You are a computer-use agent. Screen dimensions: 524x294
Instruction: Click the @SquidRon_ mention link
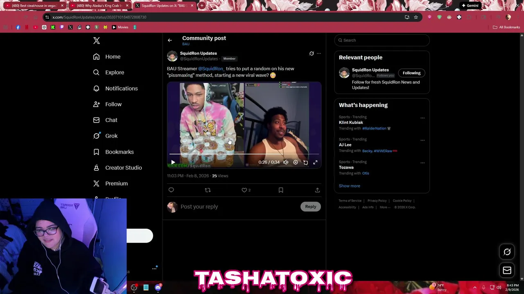click(211, 69)
